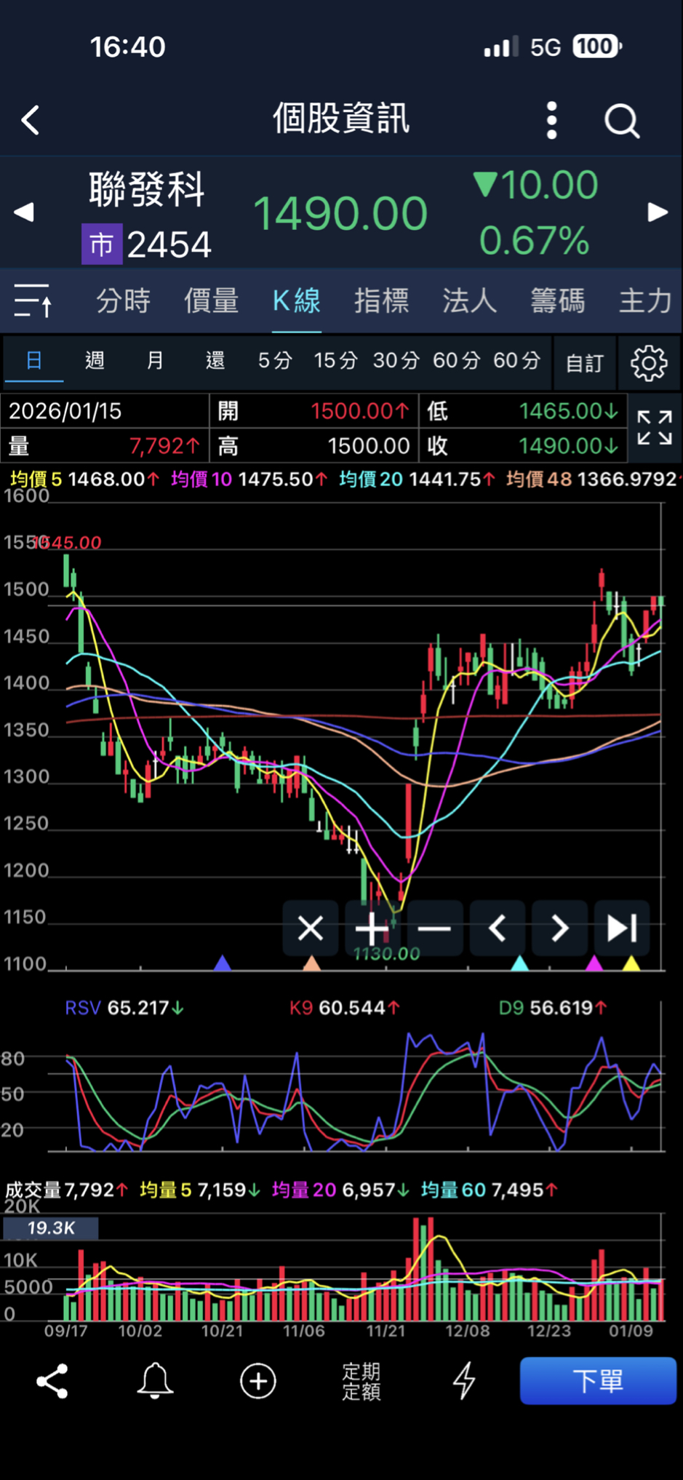Screen dimensions: 683x1480
Task: Open 定期定額 regular investment
Action: click(362, 1381)
